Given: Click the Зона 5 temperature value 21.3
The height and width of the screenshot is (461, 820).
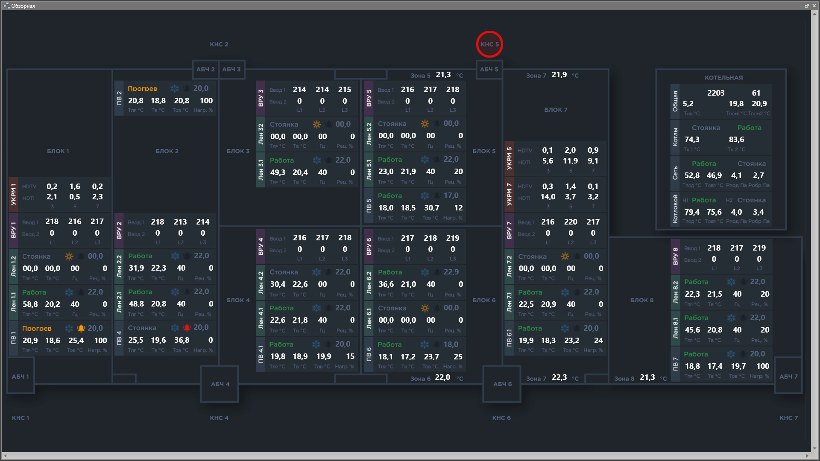Looking at the screenshot, I should (445, 75).
